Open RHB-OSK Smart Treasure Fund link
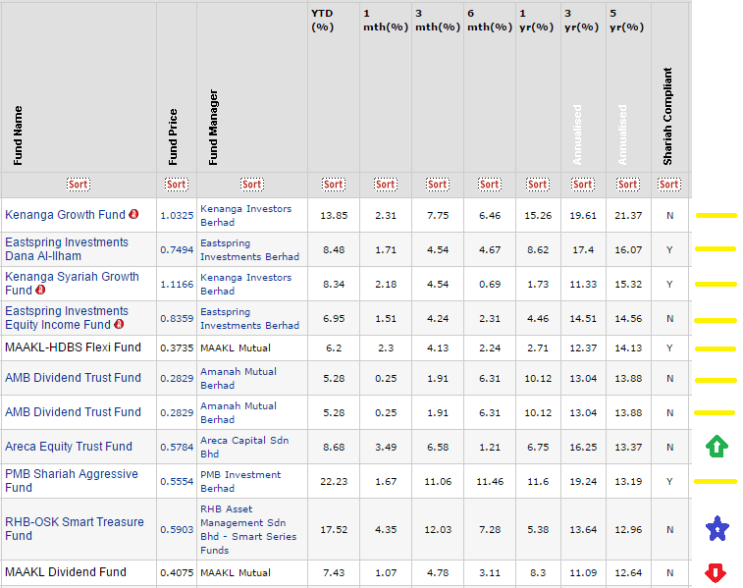Viewport: 743px width, 588px height. (75, 529)
